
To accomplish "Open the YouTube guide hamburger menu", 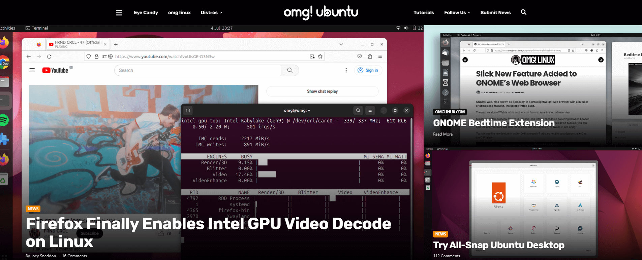I will coord(32,70).
